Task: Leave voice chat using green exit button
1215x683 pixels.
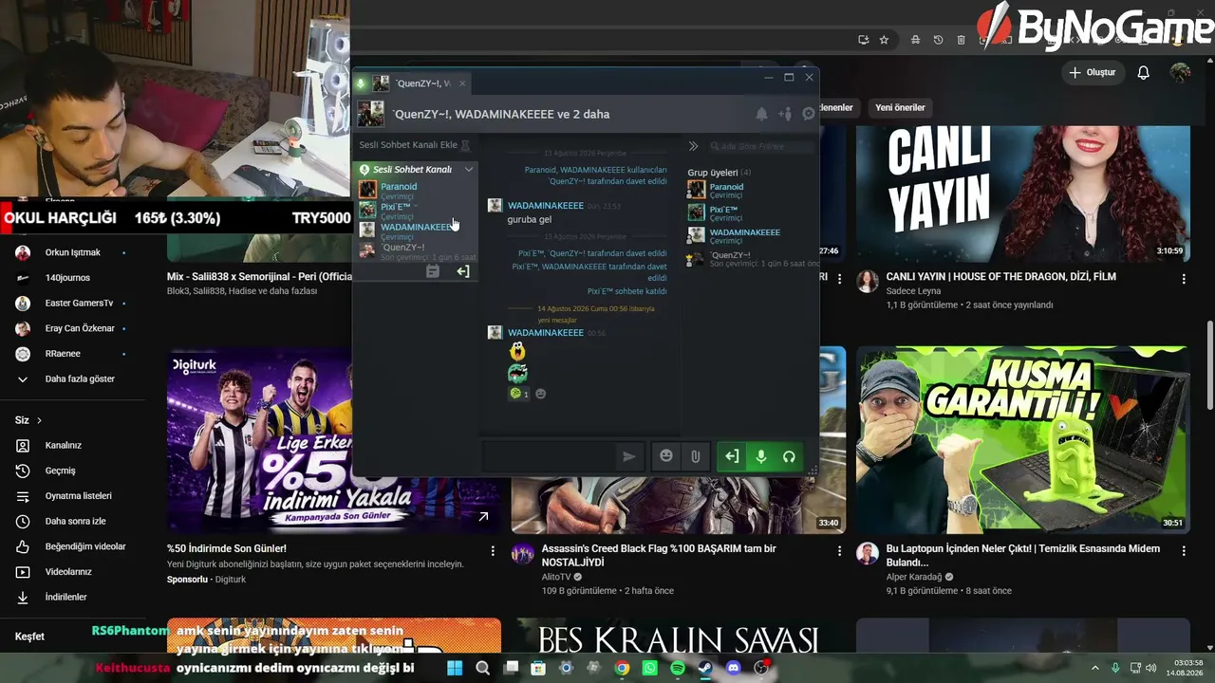Action: tap(732, 456)
